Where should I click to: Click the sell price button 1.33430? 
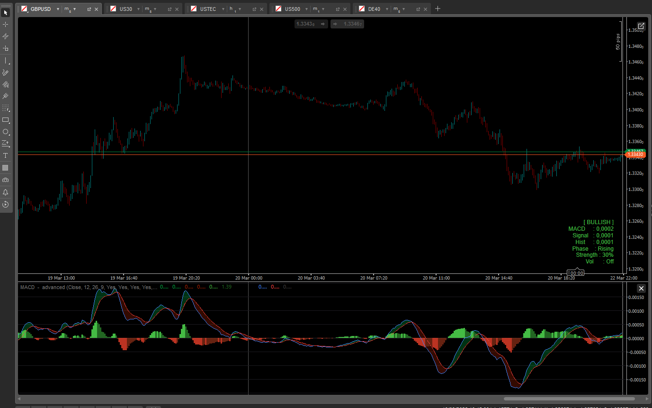click(311, 24)
